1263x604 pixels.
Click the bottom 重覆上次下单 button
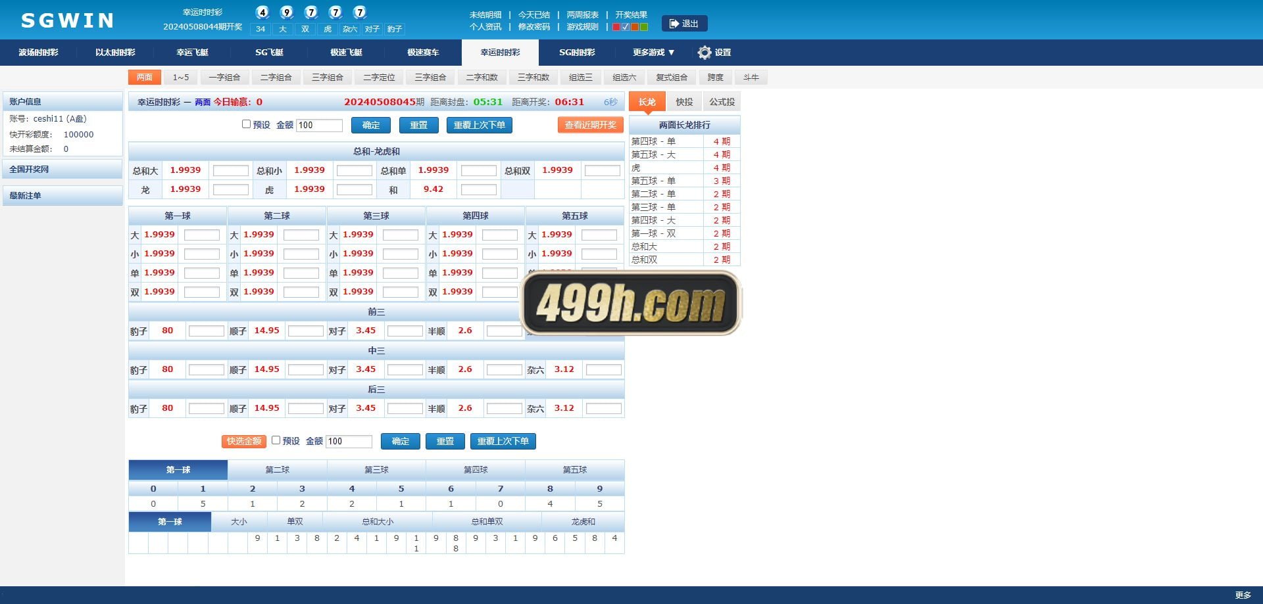pyautogui.click(x=503, y=442)
